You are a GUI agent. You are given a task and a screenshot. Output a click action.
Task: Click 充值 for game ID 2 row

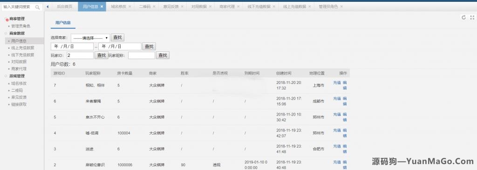(337, 162)
